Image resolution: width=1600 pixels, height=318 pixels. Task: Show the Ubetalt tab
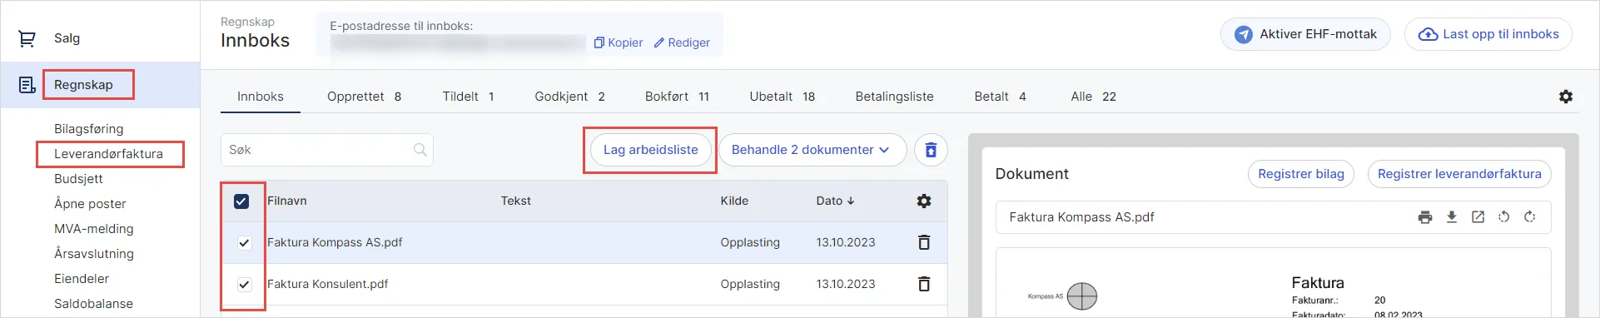point(782,97)
